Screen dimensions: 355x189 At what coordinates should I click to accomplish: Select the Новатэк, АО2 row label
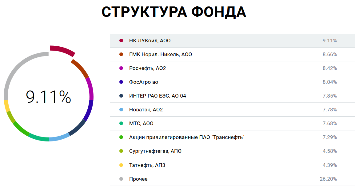coord(146,110)
